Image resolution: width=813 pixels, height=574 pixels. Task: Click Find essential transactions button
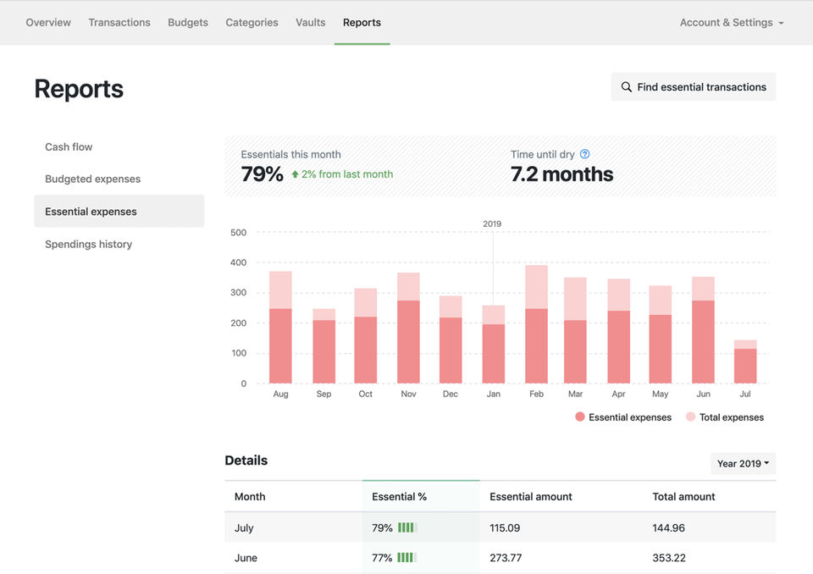694,87
